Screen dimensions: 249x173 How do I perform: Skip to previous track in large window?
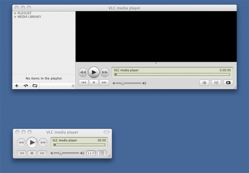[83, 82]
